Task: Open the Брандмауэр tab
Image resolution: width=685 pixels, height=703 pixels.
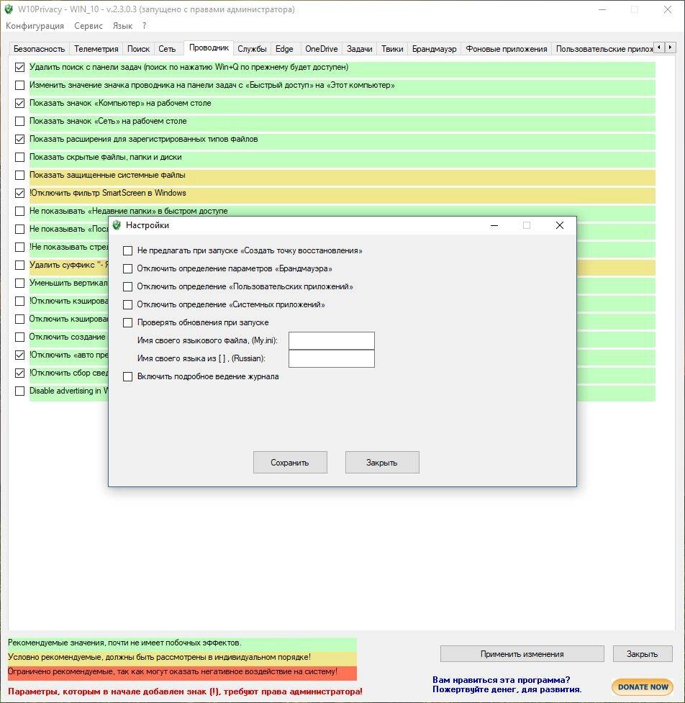Action: tap(434, 49)
